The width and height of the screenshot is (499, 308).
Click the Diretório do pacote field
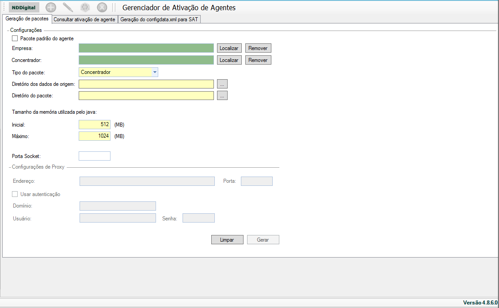click(x=146, y=96)
